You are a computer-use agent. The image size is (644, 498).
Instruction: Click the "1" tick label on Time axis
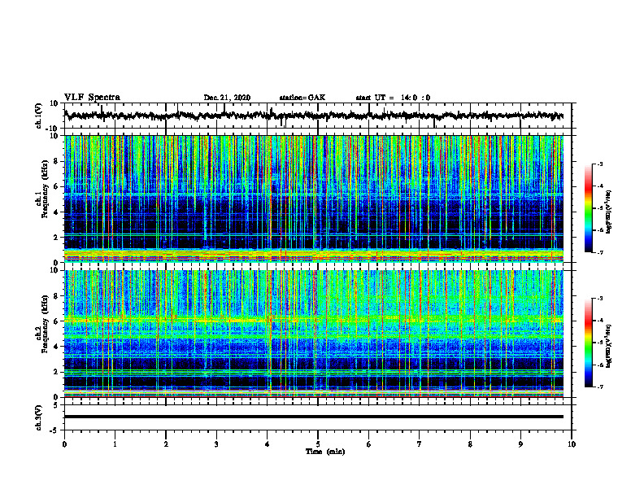click(x=115, y=444)
